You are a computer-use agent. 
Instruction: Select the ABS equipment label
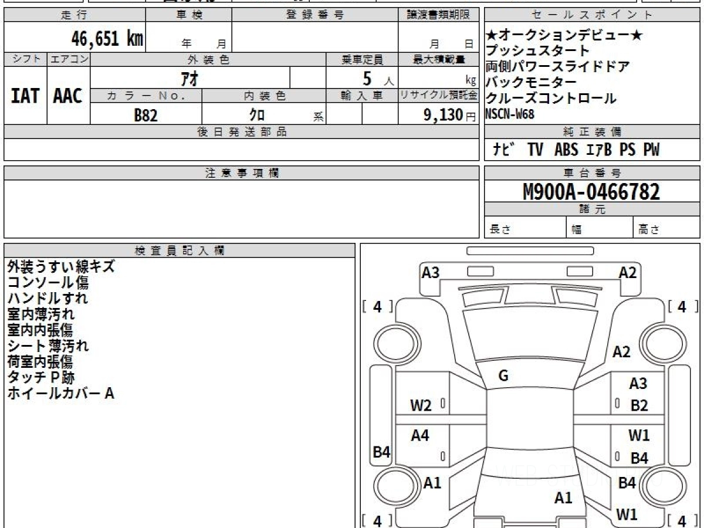[x=566, y=150]
